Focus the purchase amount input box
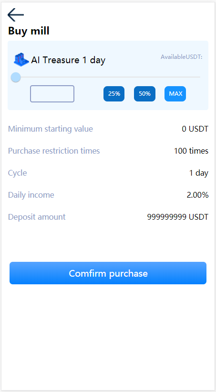 click(52, 94)
